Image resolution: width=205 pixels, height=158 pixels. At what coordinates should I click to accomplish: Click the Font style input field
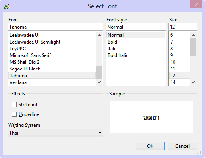pos(136,27)
